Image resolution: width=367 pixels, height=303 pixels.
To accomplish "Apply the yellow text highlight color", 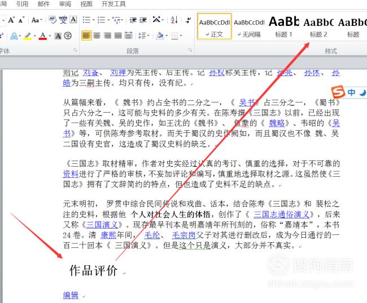I will click(x=28, y=36).
